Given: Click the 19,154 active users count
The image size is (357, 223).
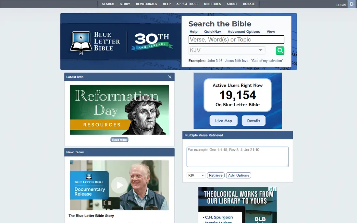Looking at the screenshot, I should coord(238,95).
